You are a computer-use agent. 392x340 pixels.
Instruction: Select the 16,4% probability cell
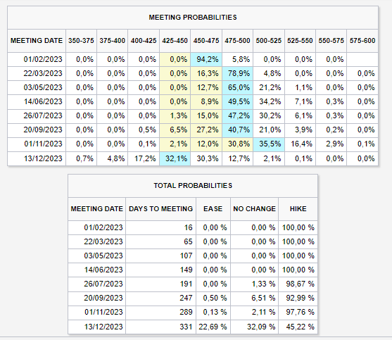[300, 144]
